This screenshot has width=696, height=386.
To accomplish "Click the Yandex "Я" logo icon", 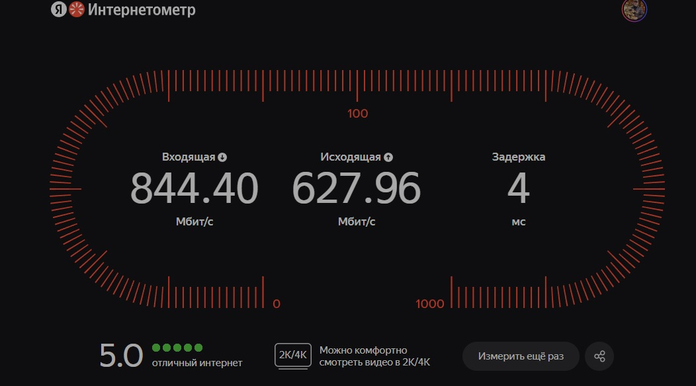I will 59,10.
